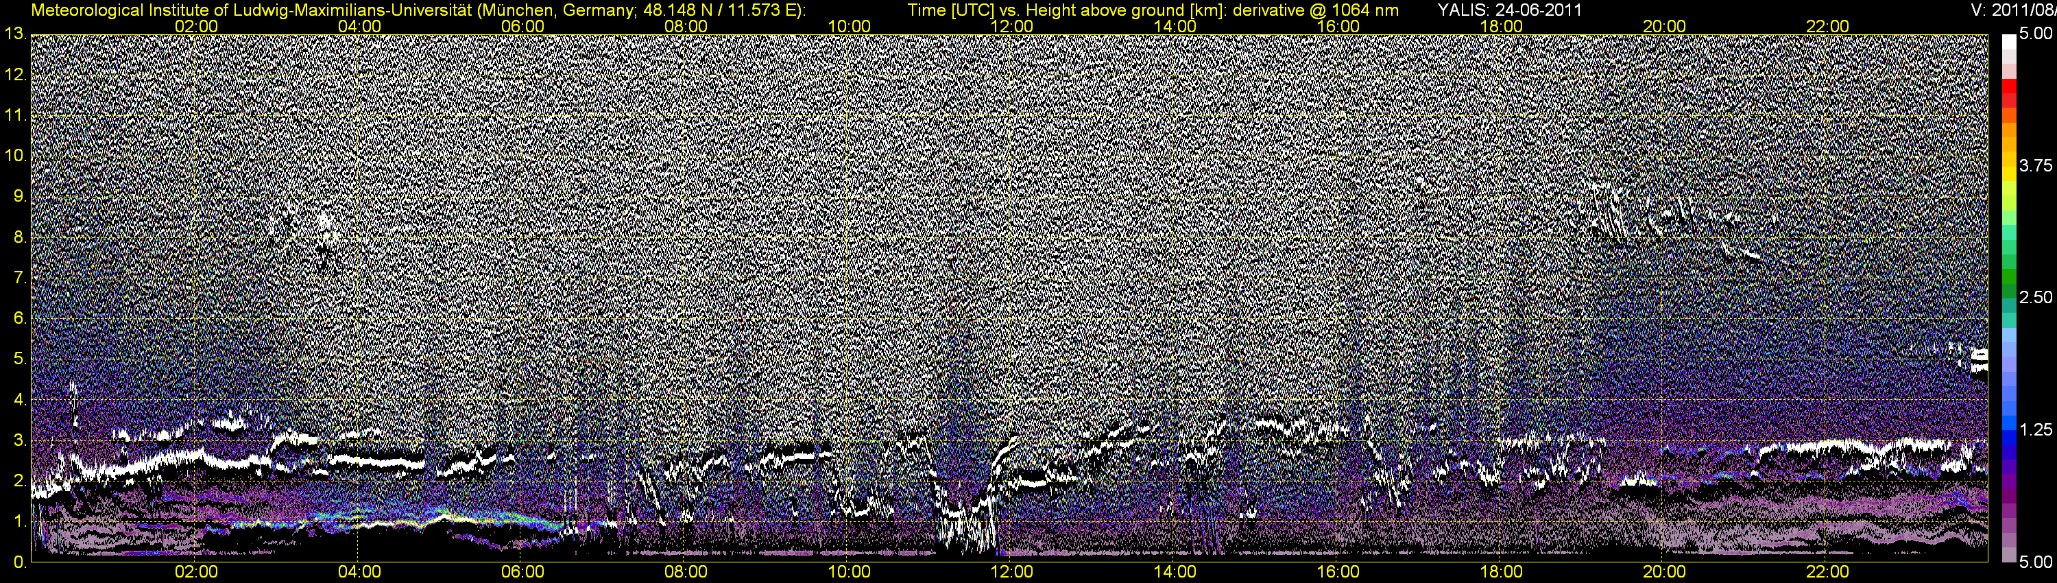The height and width of the screenshot is (583, 2057).
Task: Select '06:00' on the lower time axis
Action: (523, 572)
